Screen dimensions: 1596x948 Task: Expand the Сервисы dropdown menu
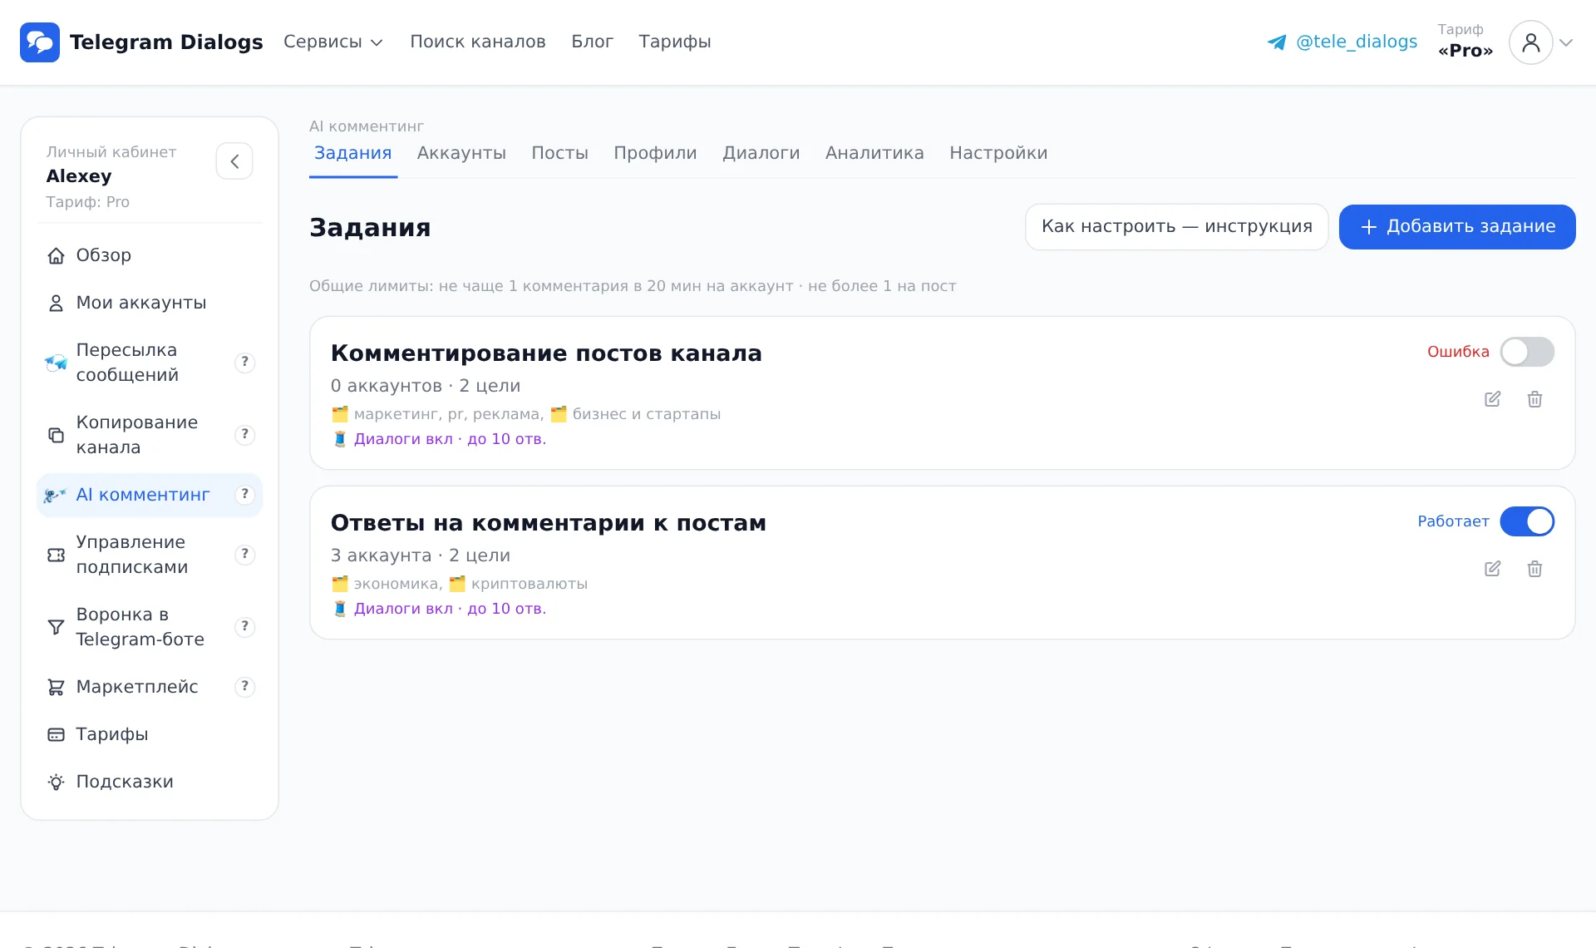click(x=332, y=42)
